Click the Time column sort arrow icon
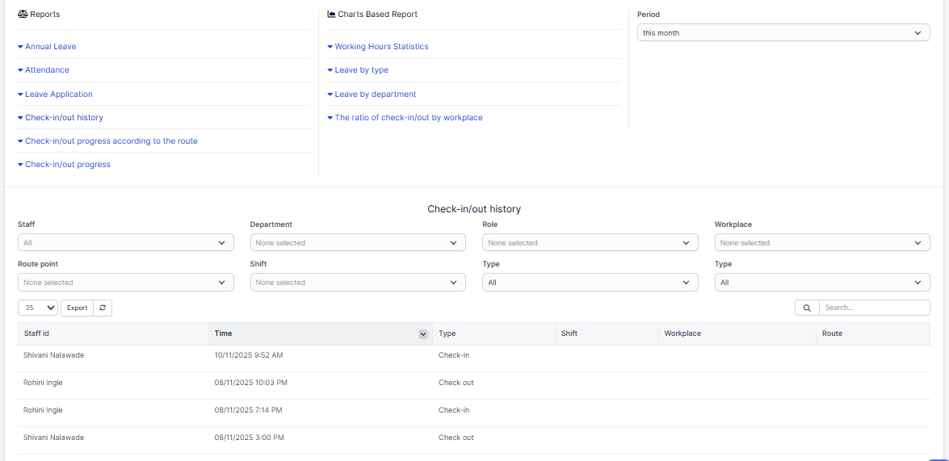The width and height of the screenshot is (949, 461). pos(423,334)
